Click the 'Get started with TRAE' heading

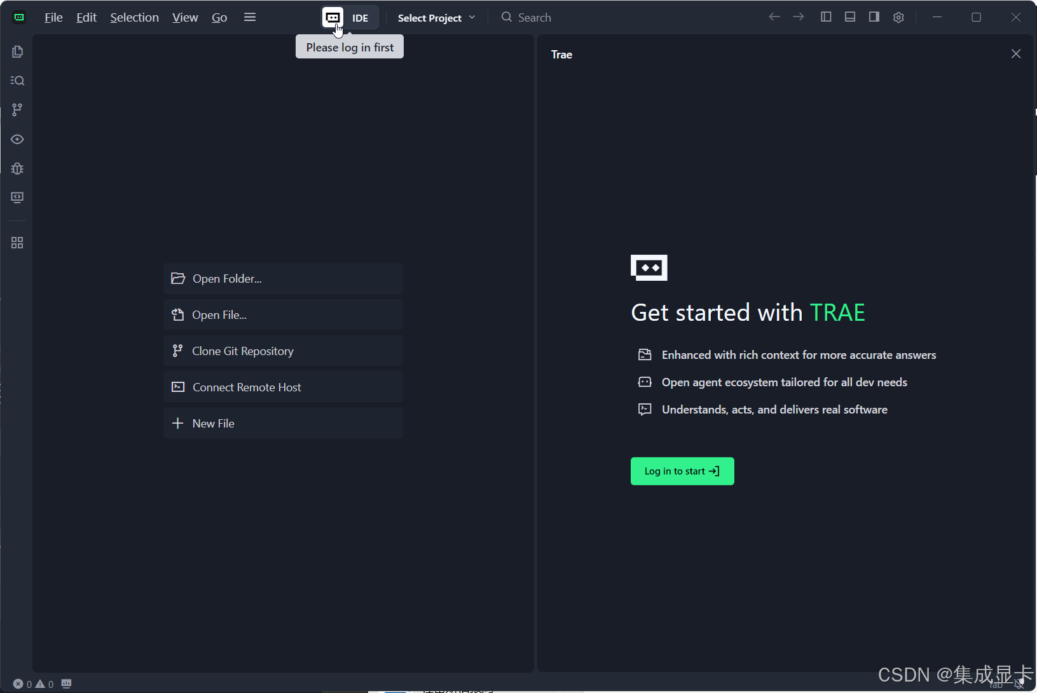[x=748, y=313]
